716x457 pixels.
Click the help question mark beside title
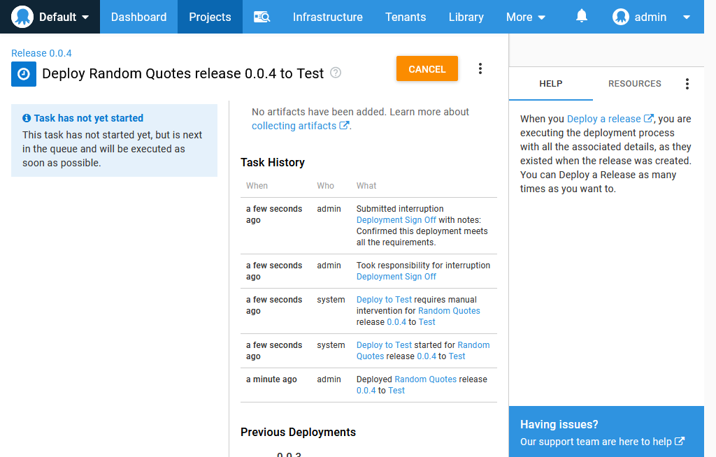click(x=336, y=73)
